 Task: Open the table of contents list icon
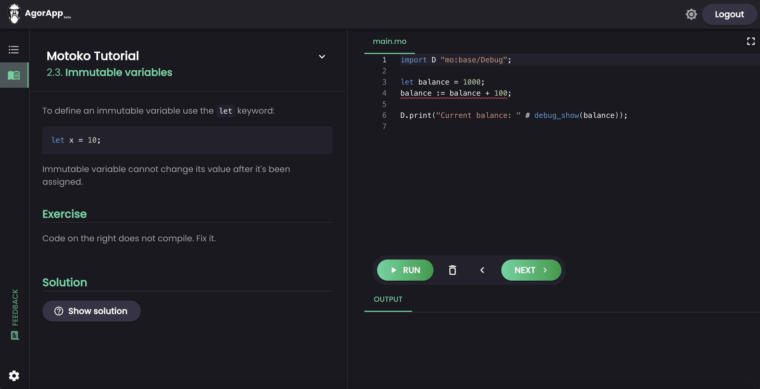click(x=14, y=49)
